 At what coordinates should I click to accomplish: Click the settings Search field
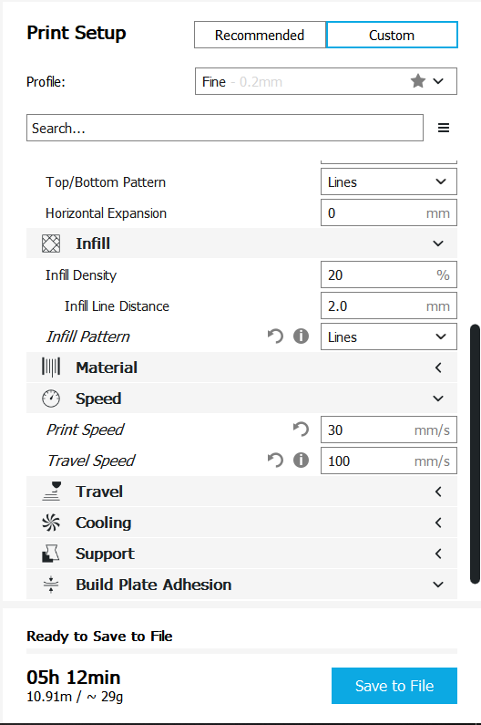(x=225, y=128)
